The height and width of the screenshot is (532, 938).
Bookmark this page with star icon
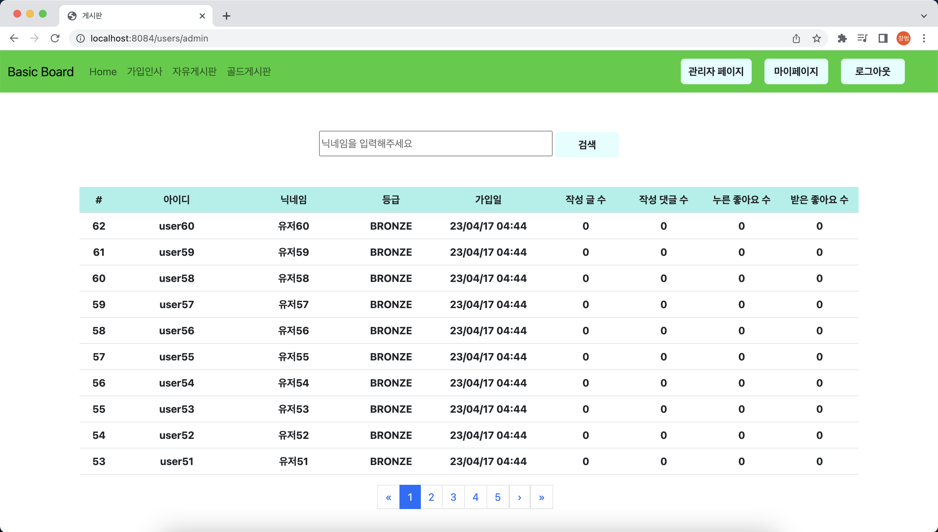817,38
